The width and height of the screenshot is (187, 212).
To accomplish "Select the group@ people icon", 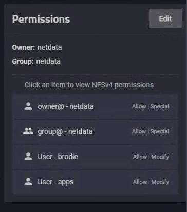I will [x=28, y=131].
